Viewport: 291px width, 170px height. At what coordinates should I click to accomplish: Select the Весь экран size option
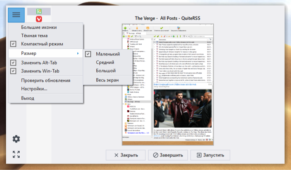point(108,80)
